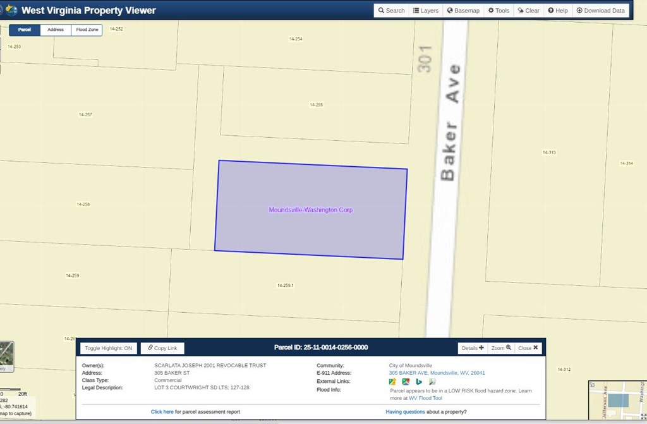Expand the Layers panel
This screenshot has width=647, height=424.
click(425, 11)
